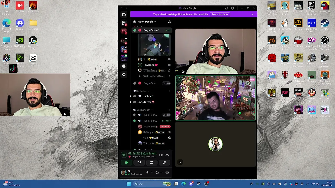Create channel in Ses Kanalları category
The height and width of the screenshot is (188, 335).
[169, 110]
